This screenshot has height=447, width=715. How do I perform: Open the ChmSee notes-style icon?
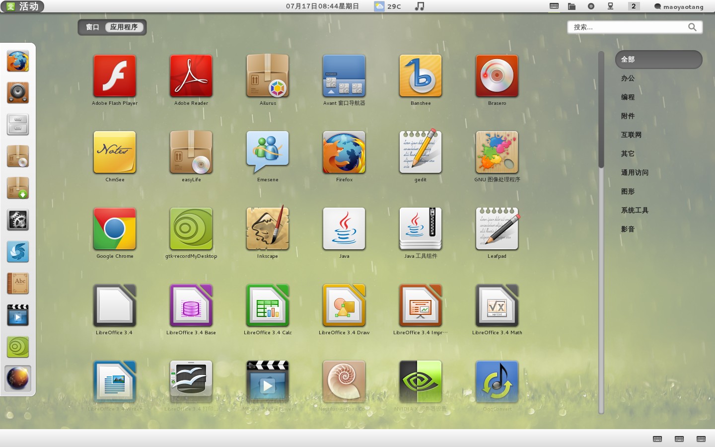(115, 152)
